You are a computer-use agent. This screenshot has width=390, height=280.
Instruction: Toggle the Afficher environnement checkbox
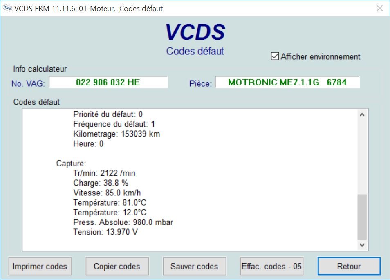click(x=275, y=56)
